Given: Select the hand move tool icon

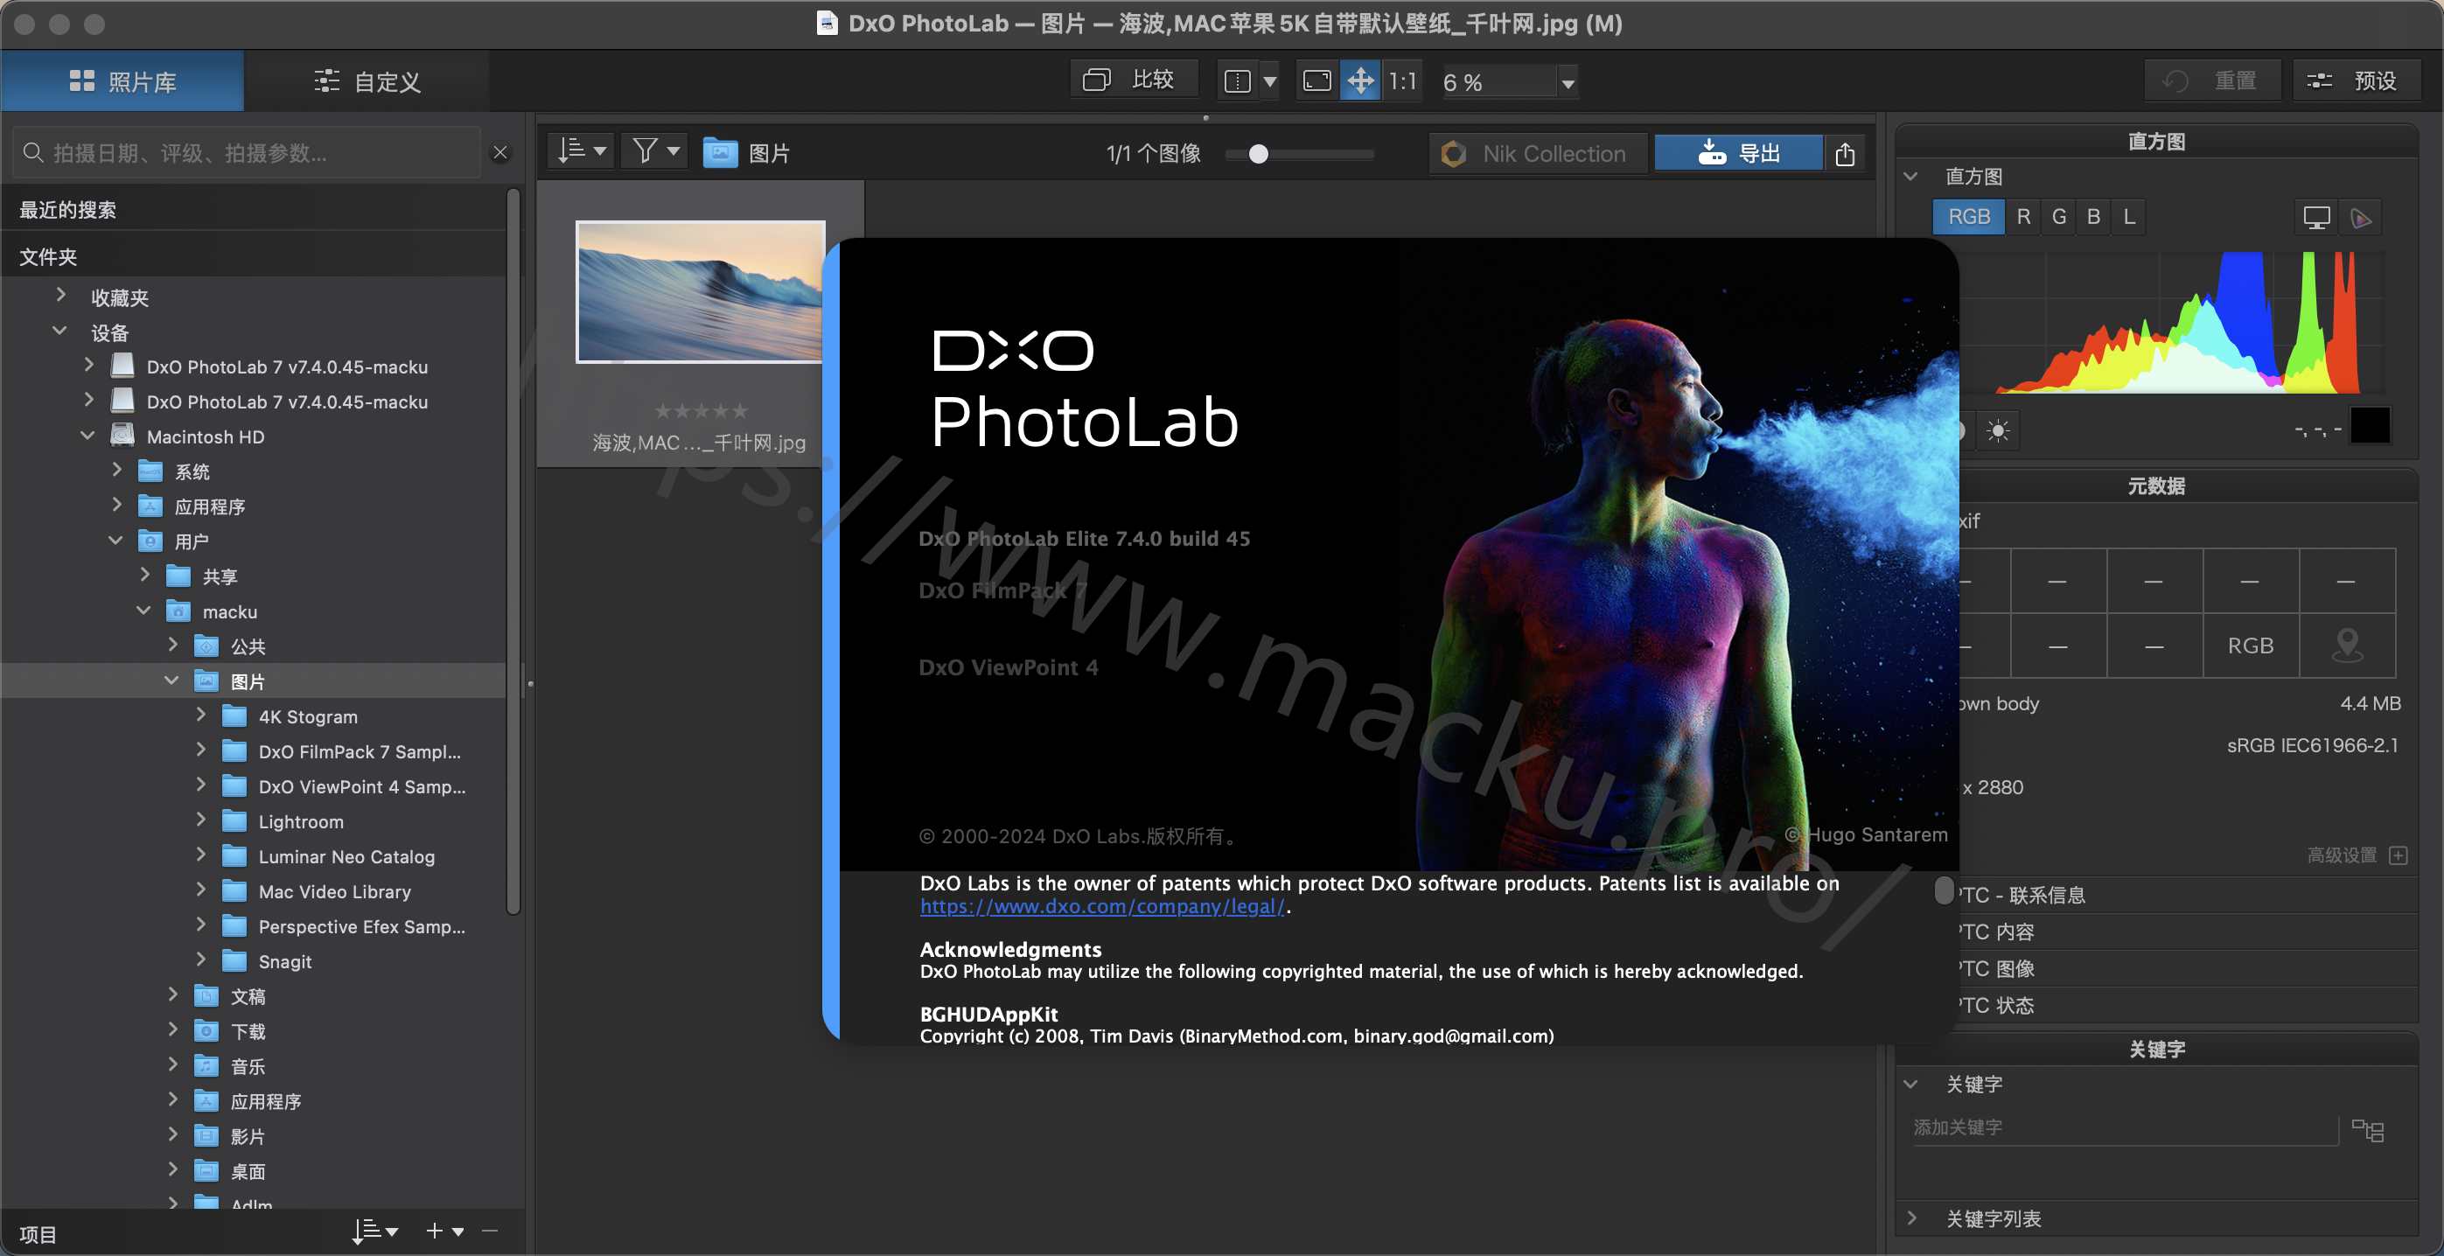Looking at the screenshot, I should click(1360, 81).
